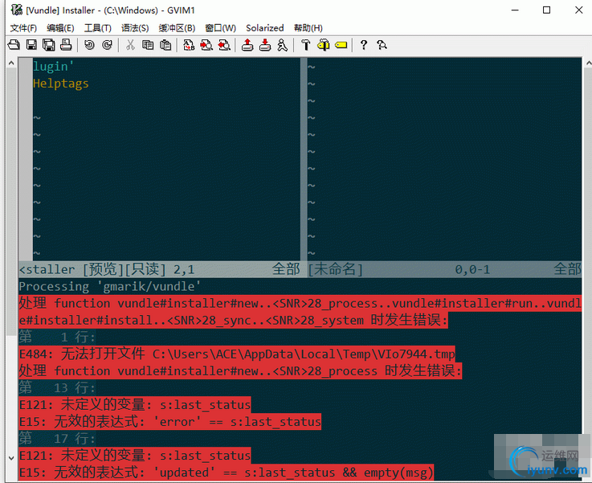Redo change toolbar icon
The width and height of the screenshot is (592, 483).
[x=107, y=45]
